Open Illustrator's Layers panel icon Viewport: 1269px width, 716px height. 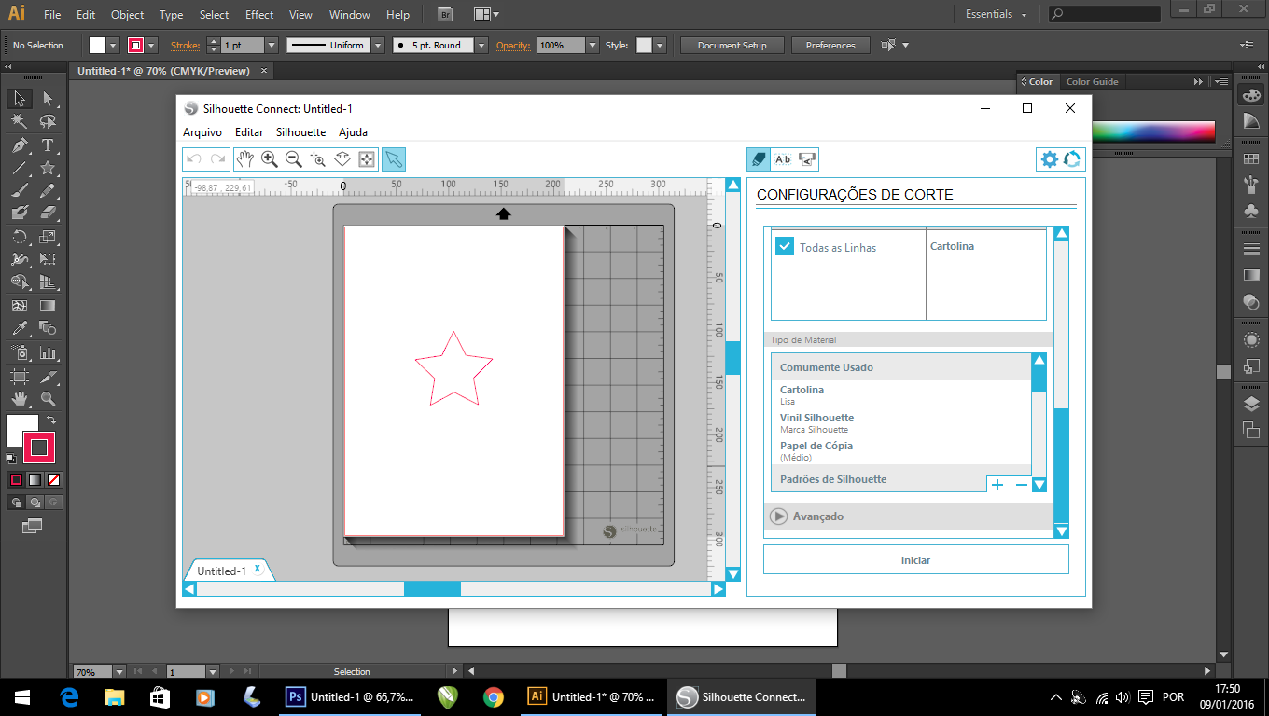point(1250,404)
